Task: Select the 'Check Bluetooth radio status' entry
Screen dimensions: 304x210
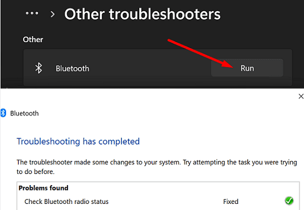Action: coord(66,202)
